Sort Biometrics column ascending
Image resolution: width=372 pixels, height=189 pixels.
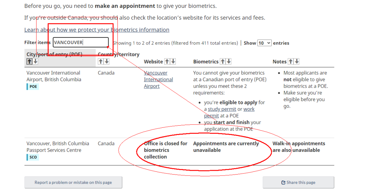pos(223,62)
